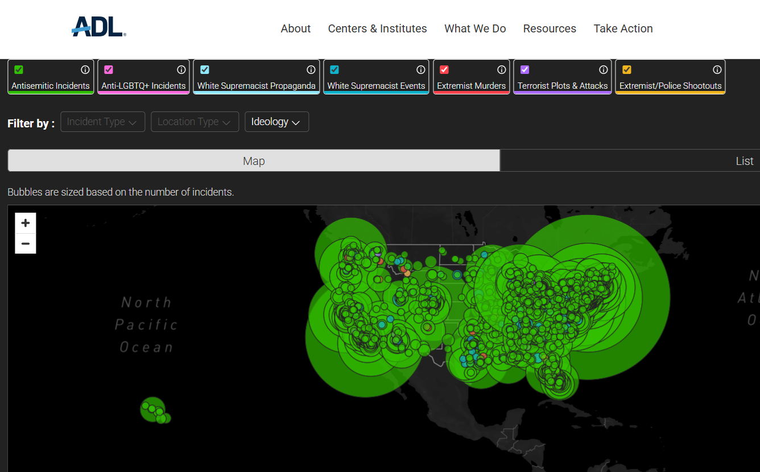Click the 'Filter by :' label
The width and height of the screenshot is (760, 472).
point(31,123)
